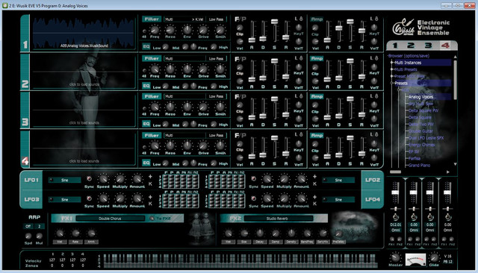Adjust the FX2 Decay knob

[260, 233]
